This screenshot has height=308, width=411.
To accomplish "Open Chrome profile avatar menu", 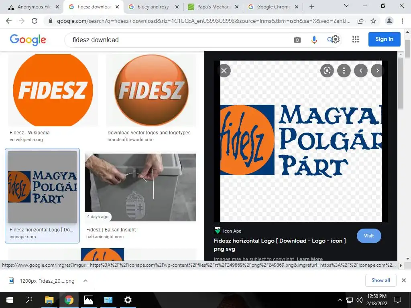I will point(389,21).
